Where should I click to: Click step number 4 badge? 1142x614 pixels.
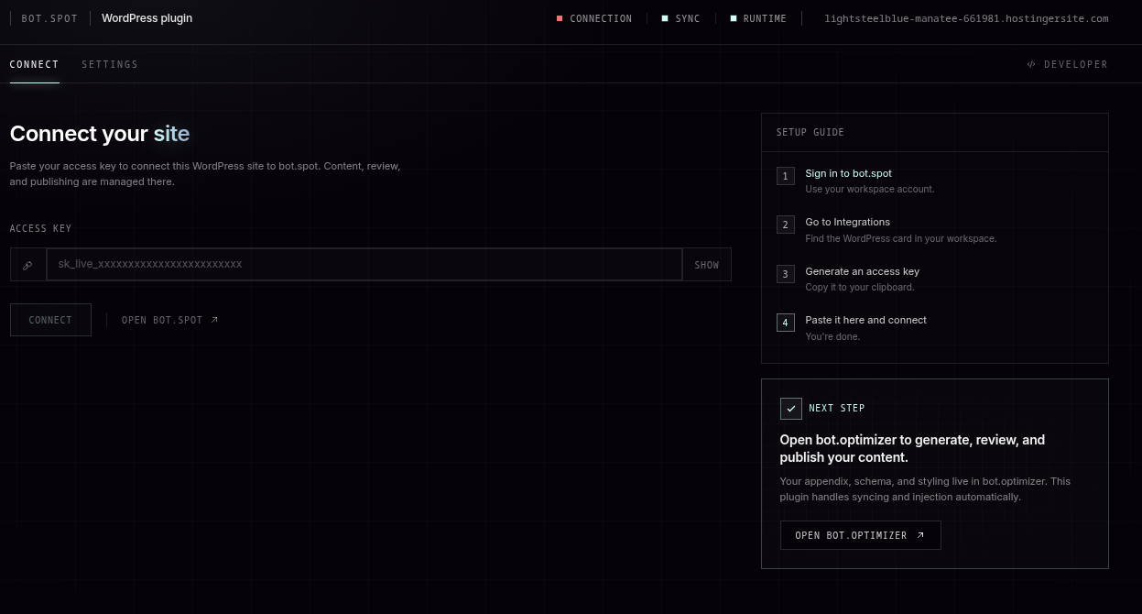point(786,323)
